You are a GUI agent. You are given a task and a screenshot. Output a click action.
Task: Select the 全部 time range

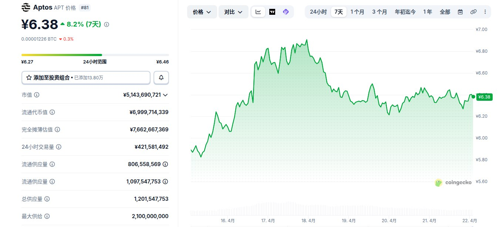445,12
